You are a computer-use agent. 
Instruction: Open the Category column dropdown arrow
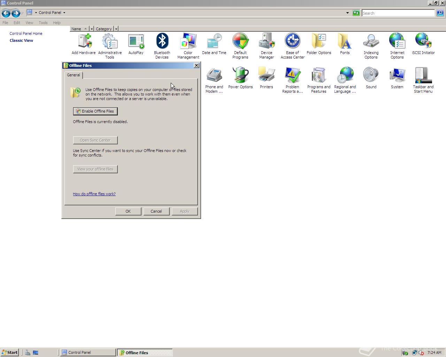pyautogui.click(x=116, y=29)
